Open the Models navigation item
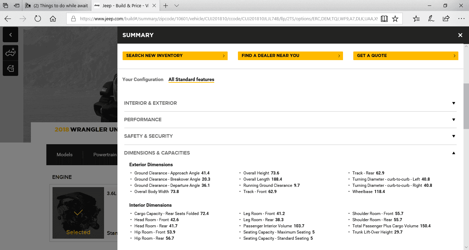Image resolution: width=469 pixels, height=250 pixels. pyautogui.click(x=65, y=155)
